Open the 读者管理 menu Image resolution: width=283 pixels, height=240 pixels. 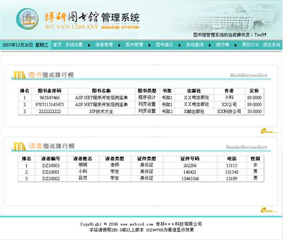click(104, 45)
